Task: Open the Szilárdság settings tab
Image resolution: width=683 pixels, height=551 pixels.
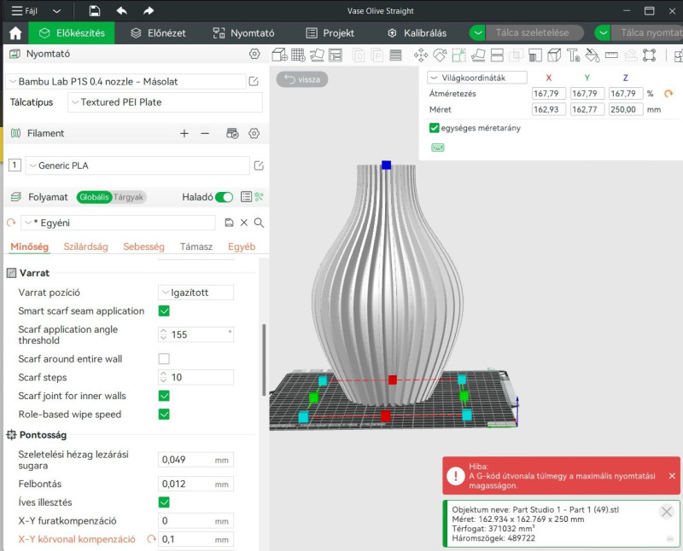Action: [86, 246]
